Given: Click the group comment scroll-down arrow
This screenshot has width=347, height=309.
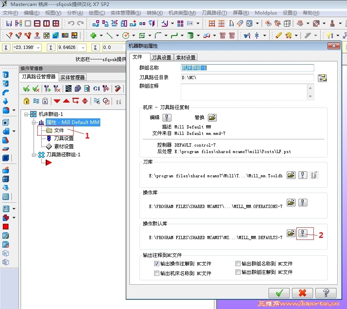Looking at the screenshot, I should 310,97.
